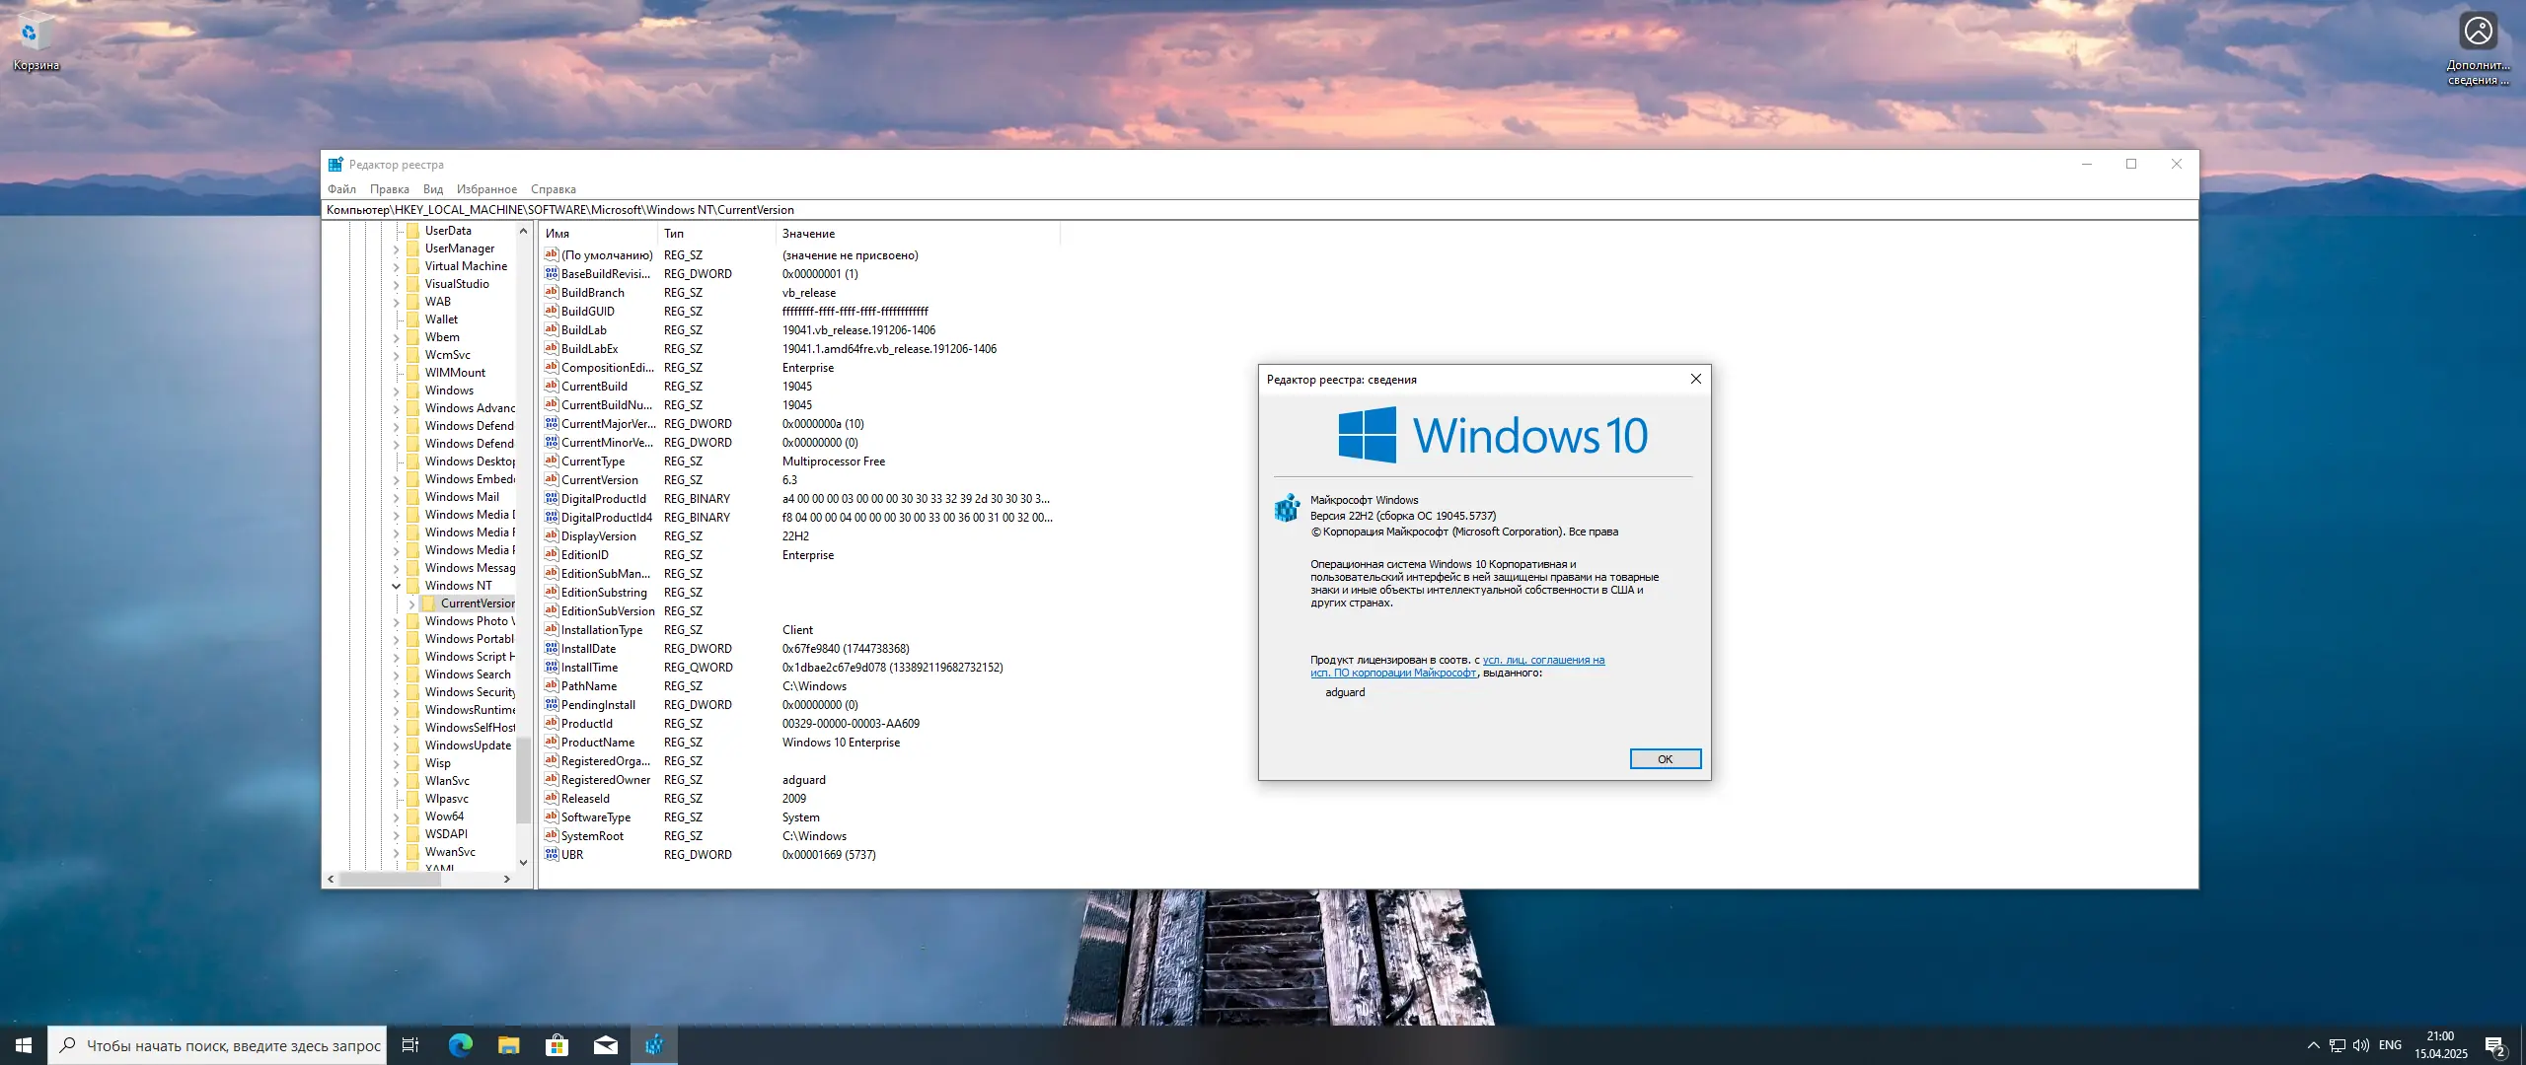Image resolution: width=2526 pixels, height=1065 pixels.
Task: Click the volume icon in the system tray
Action: pos(2360,1045)
